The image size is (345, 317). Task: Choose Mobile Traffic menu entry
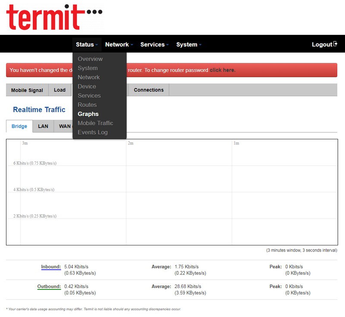[95, 123]
